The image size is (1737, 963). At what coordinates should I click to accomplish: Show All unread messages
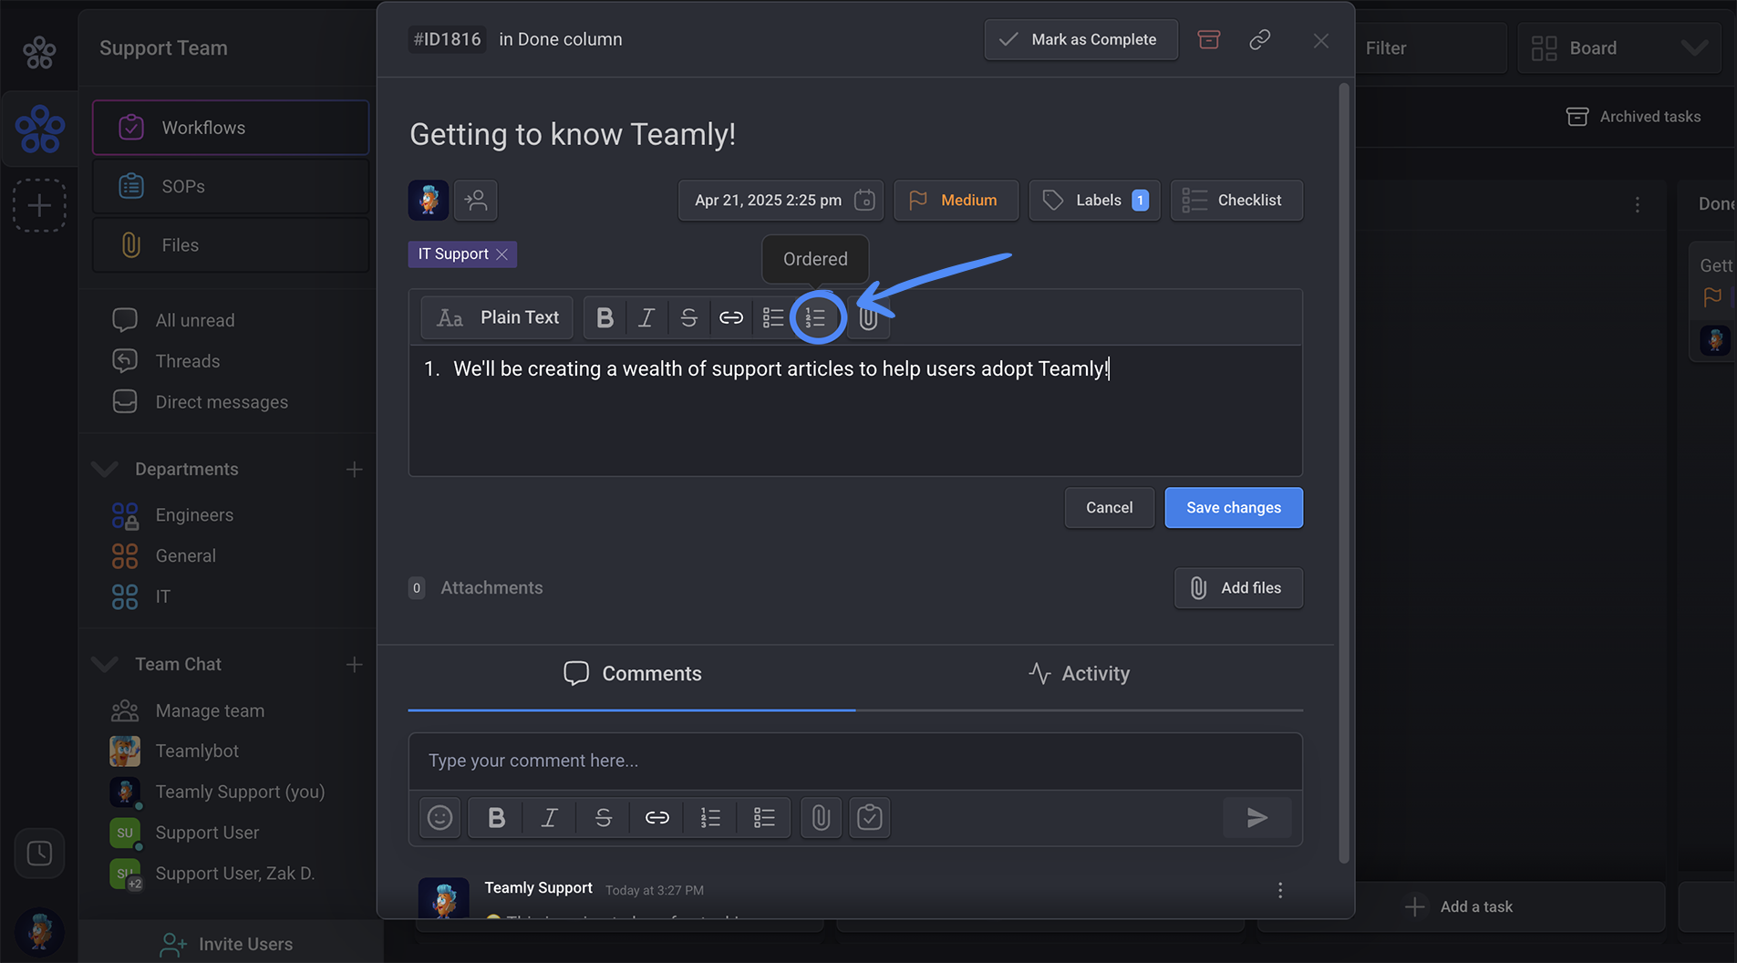tap(194, 320)
